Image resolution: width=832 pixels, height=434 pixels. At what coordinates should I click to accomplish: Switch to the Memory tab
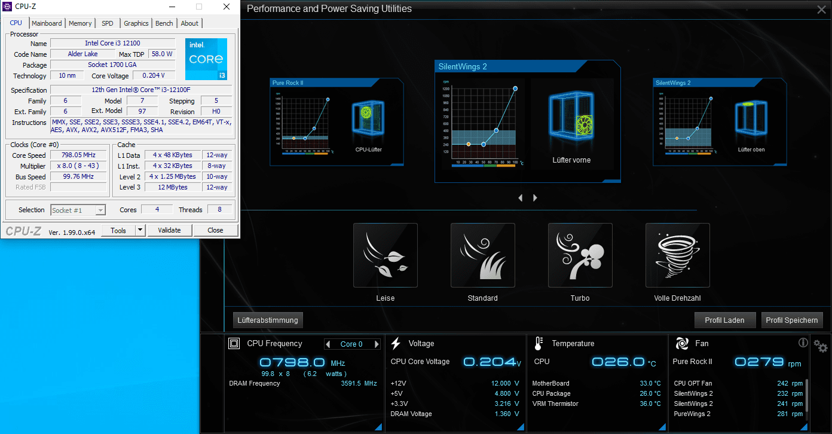pos(80,23)
